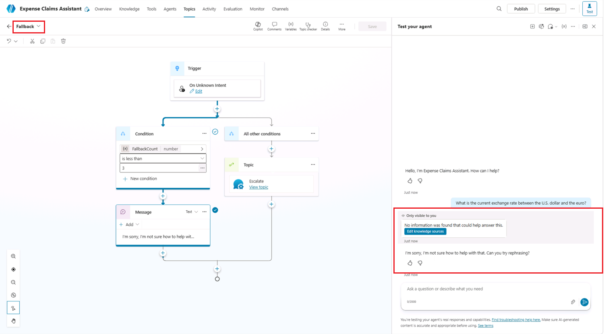604x334 pixels.
Task: Run the Topic checker
Action: click(308, 26)
